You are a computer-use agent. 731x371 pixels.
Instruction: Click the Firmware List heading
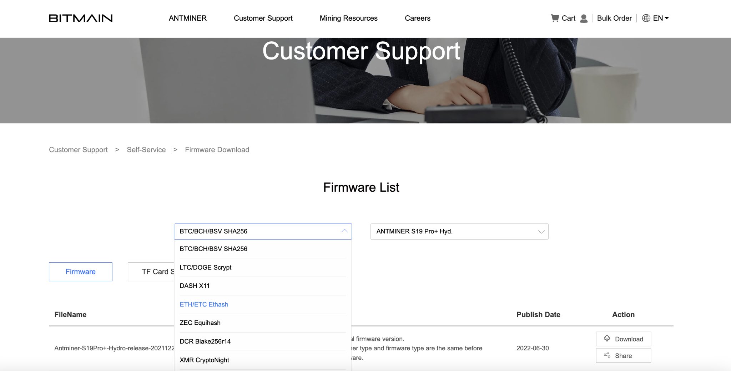[x=361, y=187]
